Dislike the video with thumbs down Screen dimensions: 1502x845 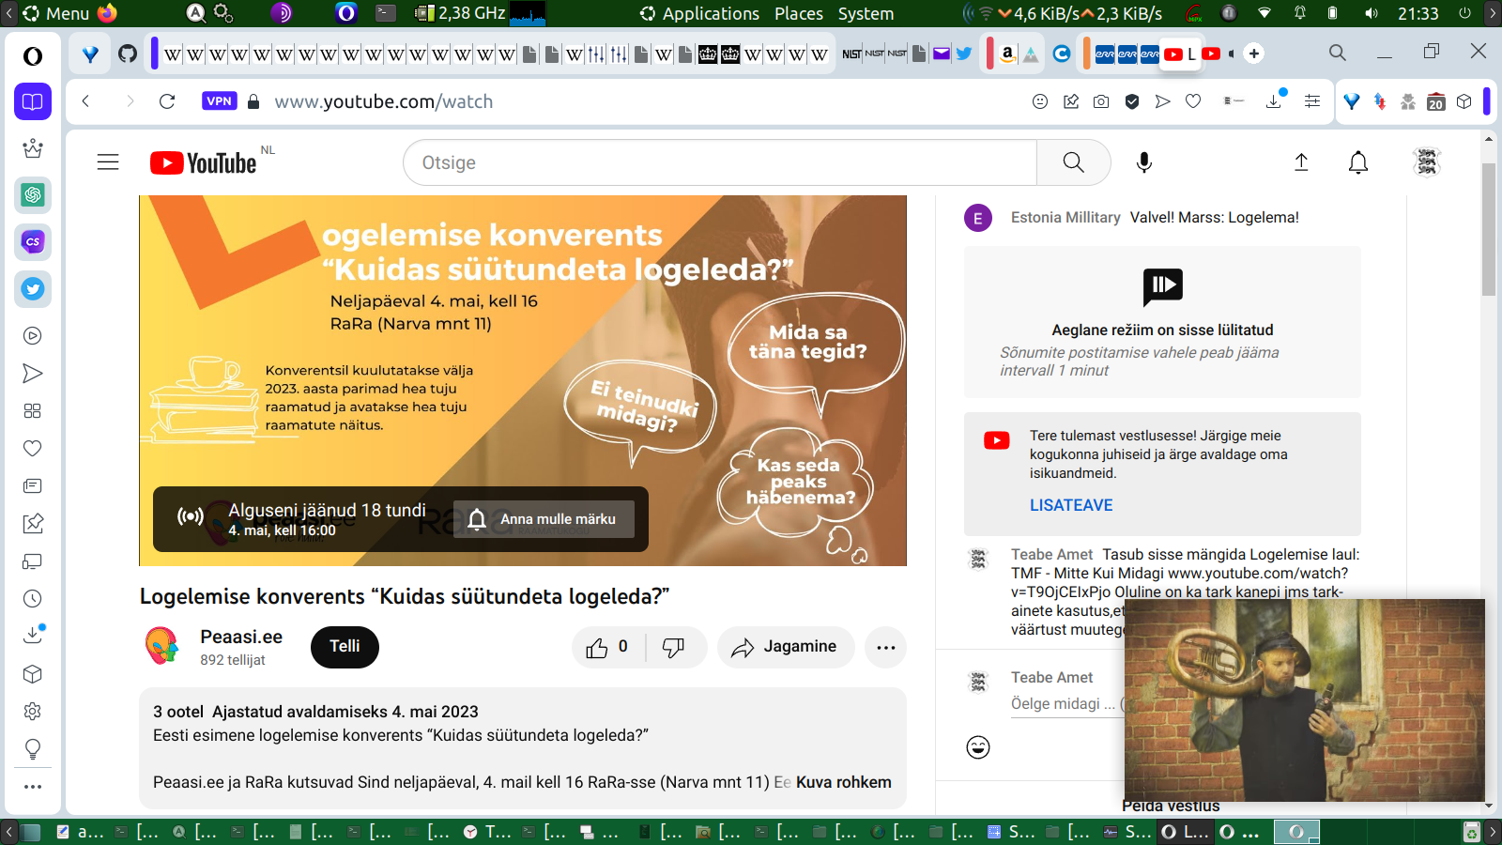click(673, 647)
